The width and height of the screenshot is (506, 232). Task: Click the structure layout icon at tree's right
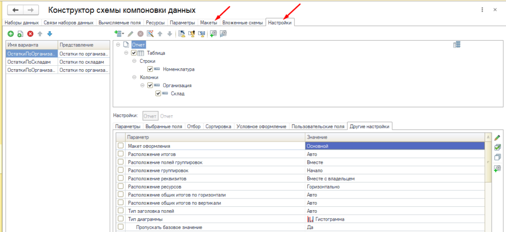457,45
